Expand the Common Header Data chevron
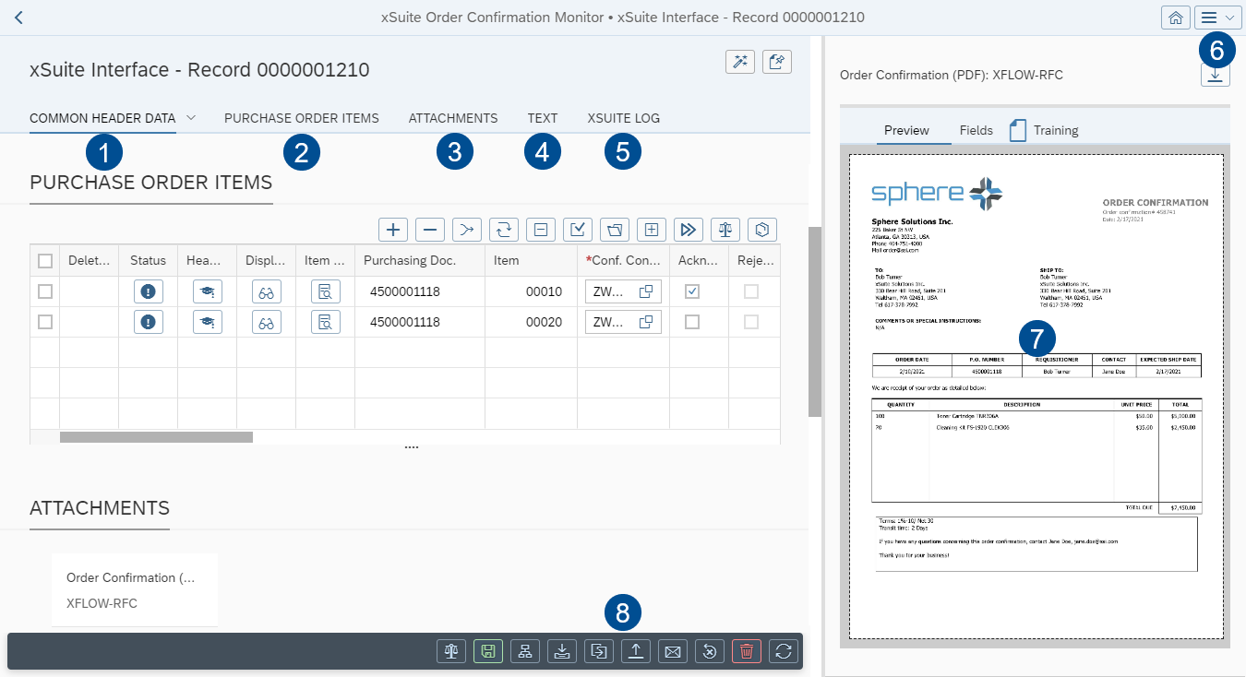The width and height of the screenshot is (1246, 677). 191,118
